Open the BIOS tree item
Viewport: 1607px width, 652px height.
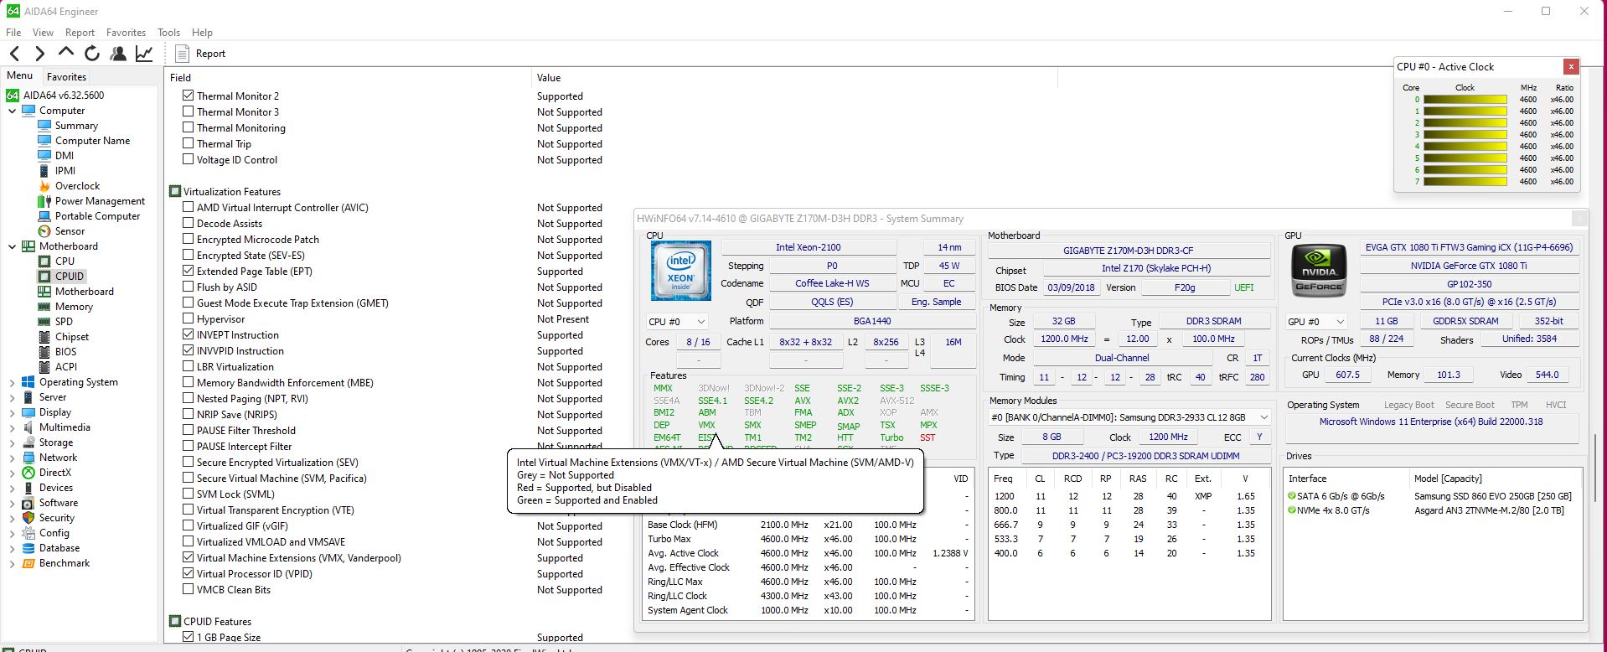coord(65,352)
